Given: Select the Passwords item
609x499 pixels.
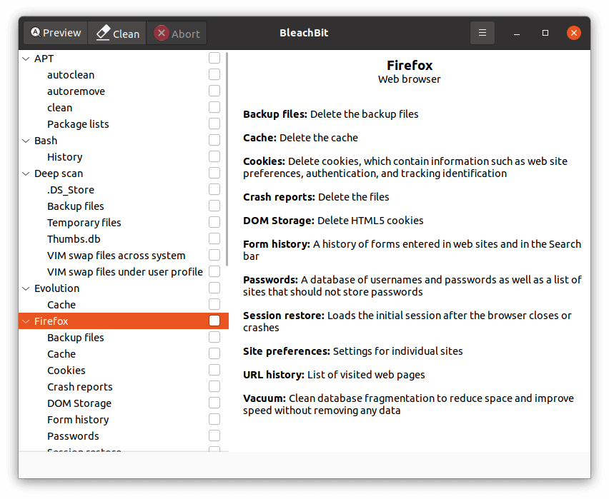Looking at the screenshot, I should (x=124, y=436).
